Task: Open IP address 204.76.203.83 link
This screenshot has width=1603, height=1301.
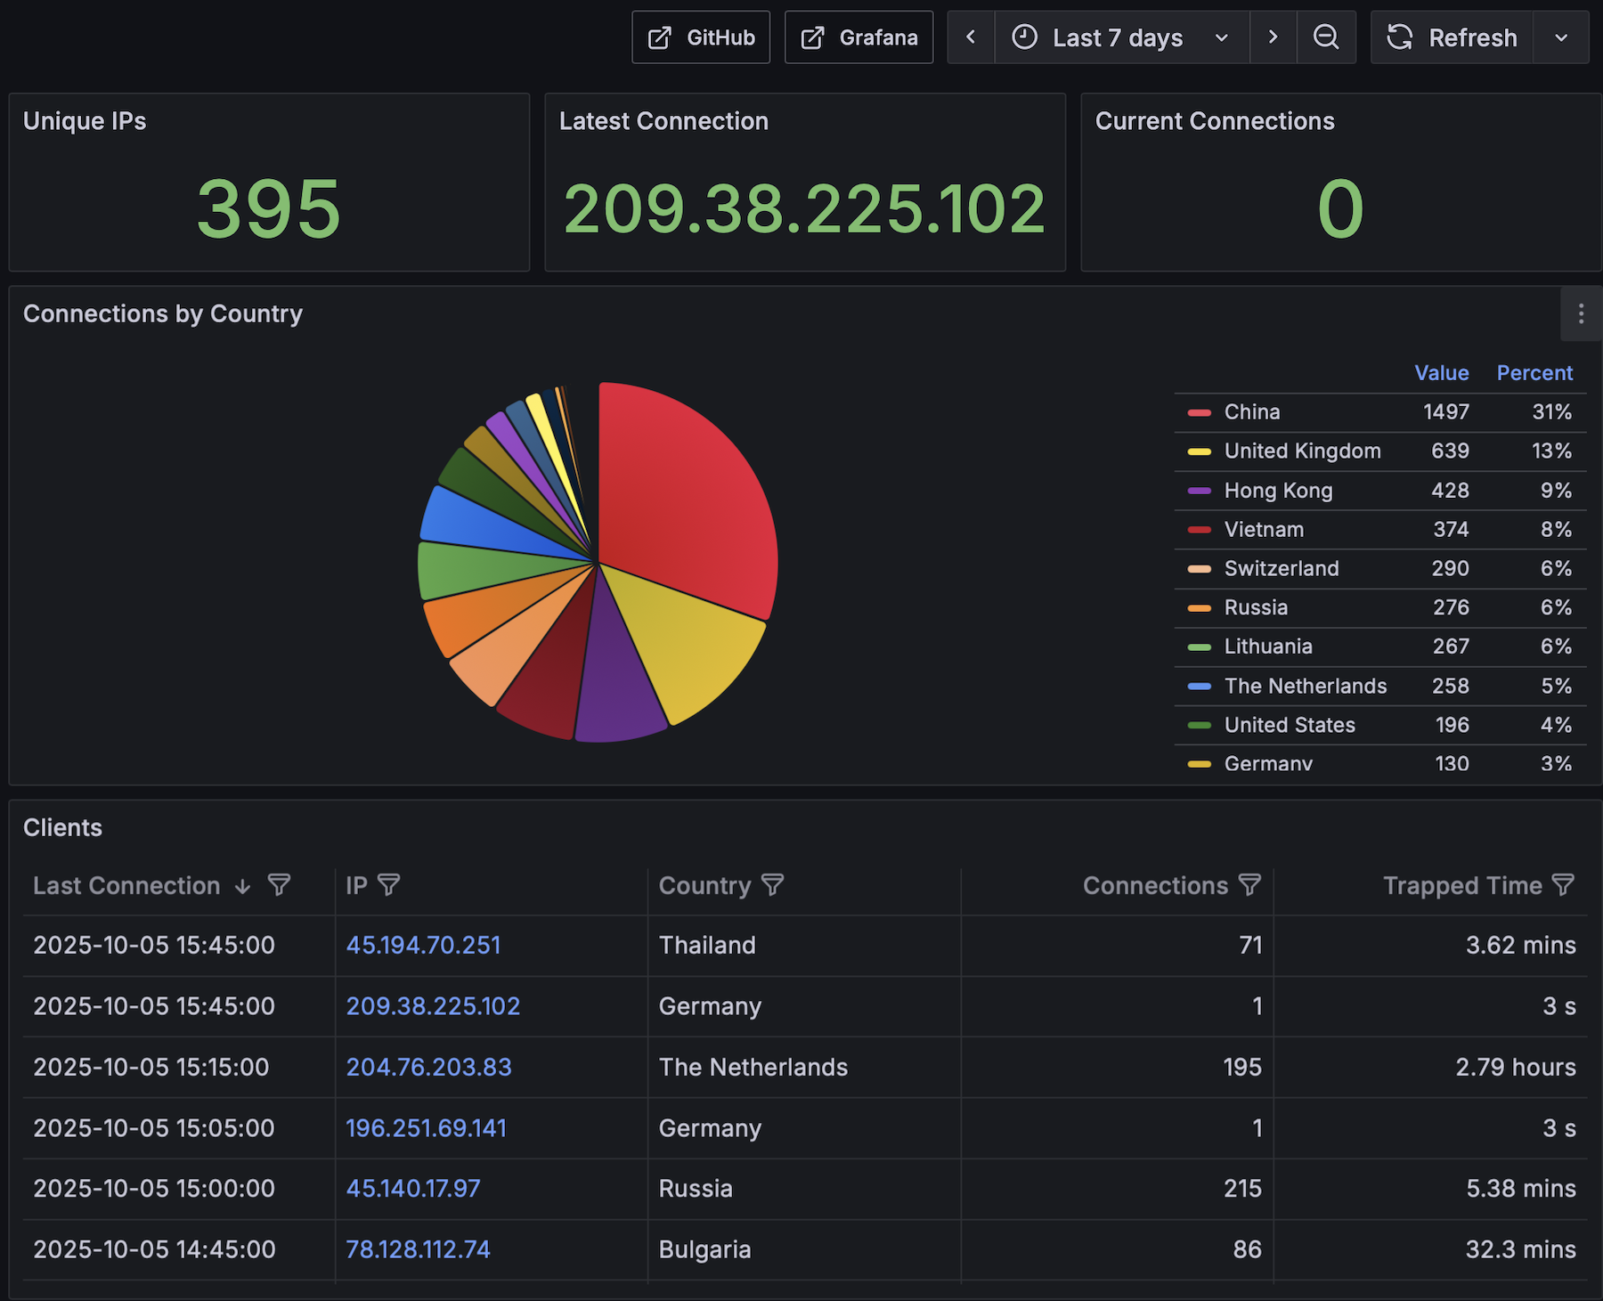Action: pyautogui.click(x=428, y=1067)
